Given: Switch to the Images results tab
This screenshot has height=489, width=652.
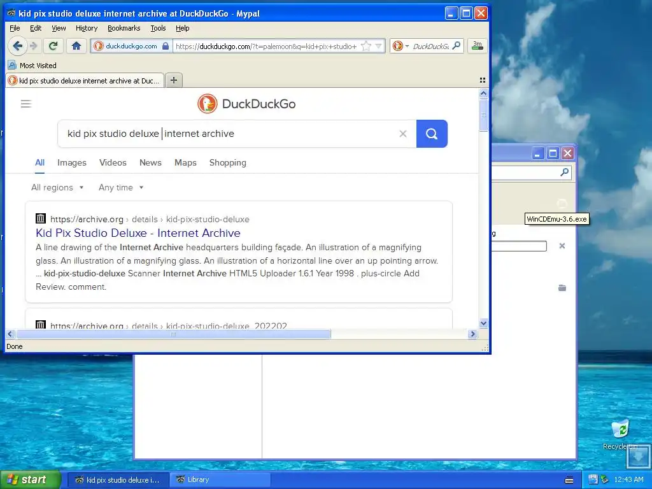Looking at the screenshot, I should (x=72, y=162).
